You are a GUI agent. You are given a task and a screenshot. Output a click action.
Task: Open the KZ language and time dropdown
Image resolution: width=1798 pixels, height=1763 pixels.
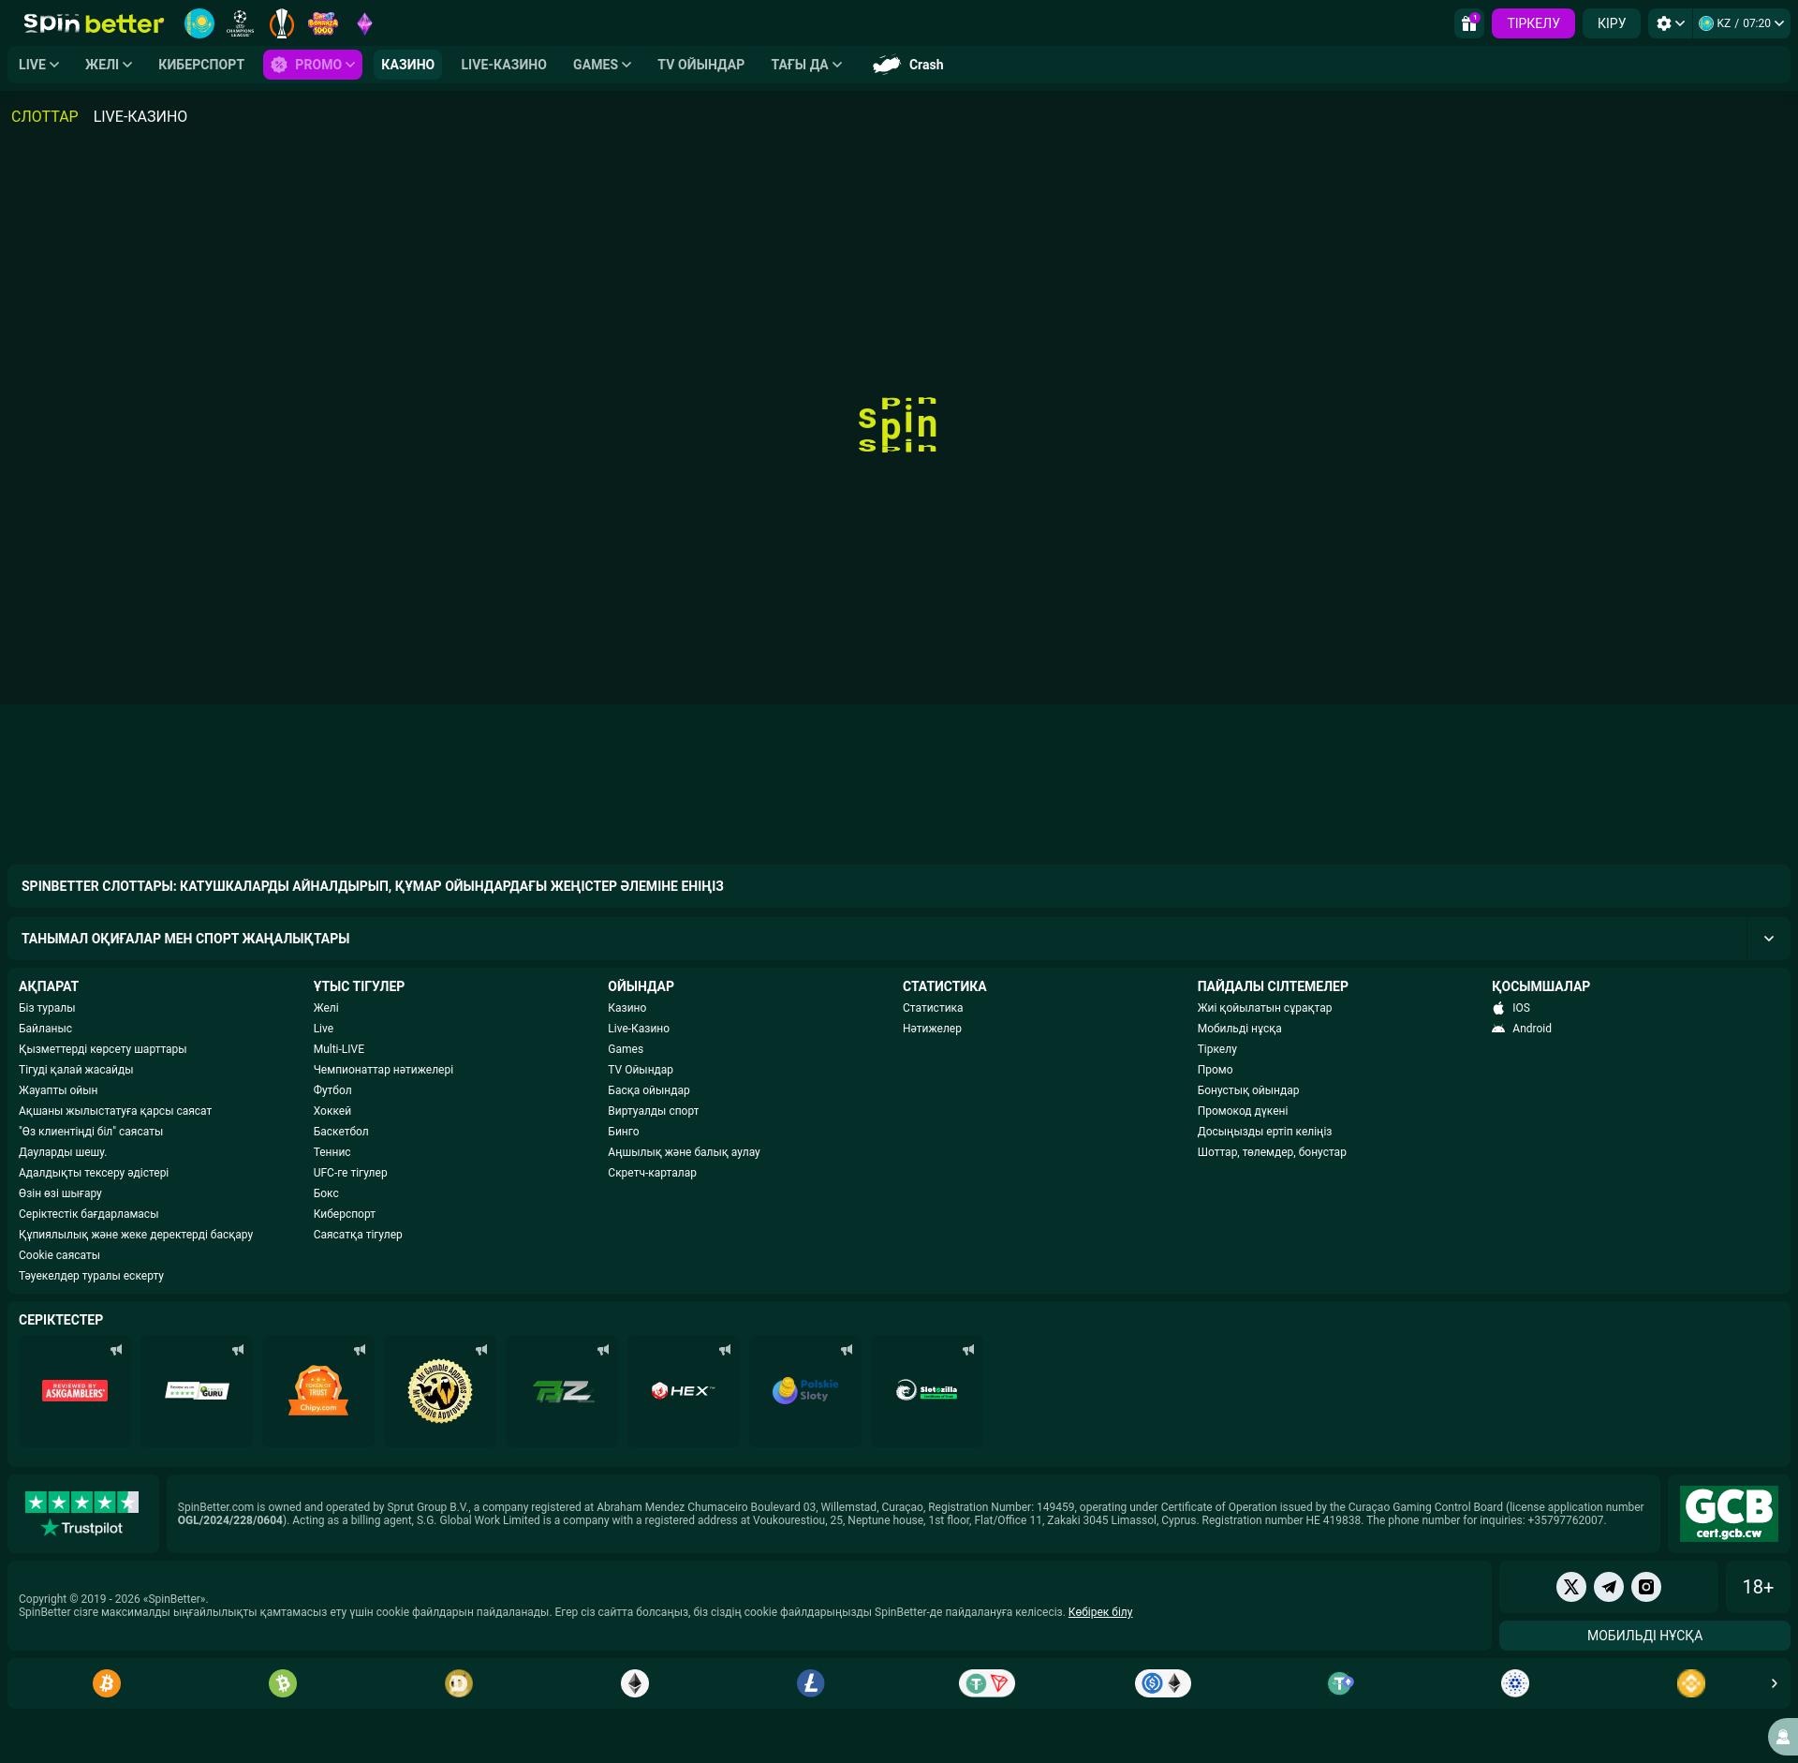(x=1742, y=23)
